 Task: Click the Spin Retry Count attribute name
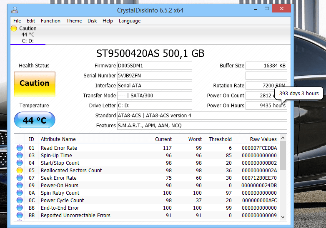point(60,193)
